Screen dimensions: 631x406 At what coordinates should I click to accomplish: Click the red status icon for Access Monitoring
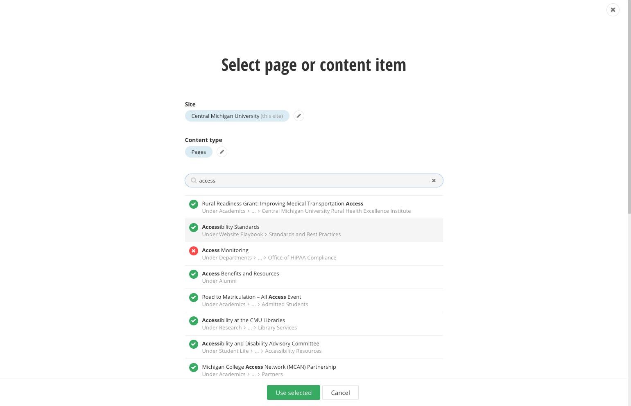pyautogui.click(x=194, y=251)
